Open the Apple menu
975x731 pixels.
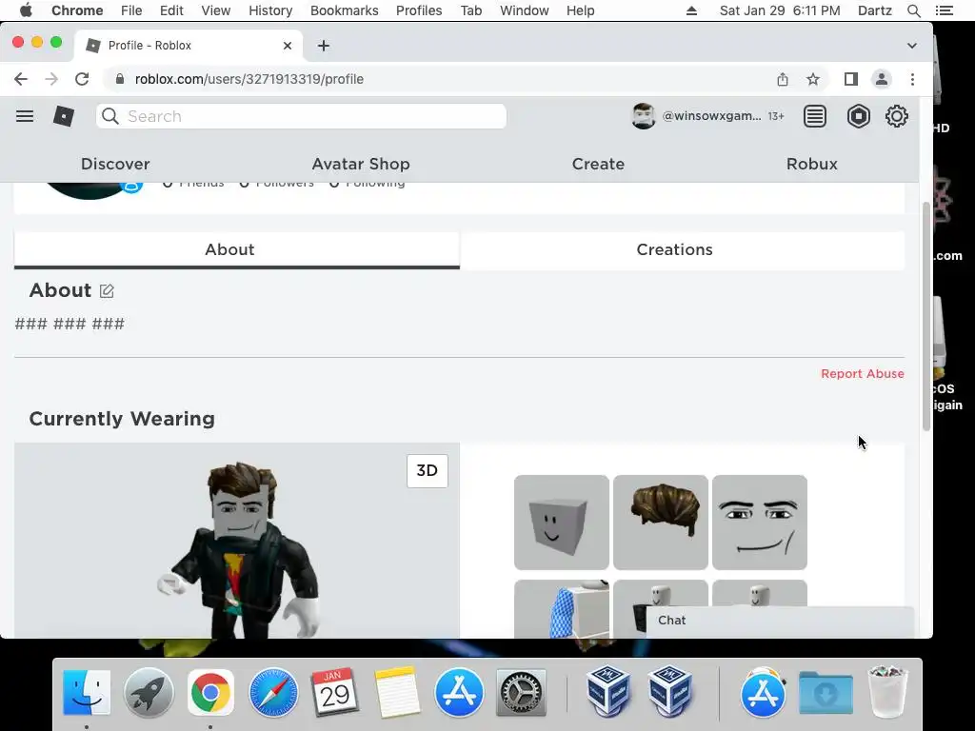(26, 10)
